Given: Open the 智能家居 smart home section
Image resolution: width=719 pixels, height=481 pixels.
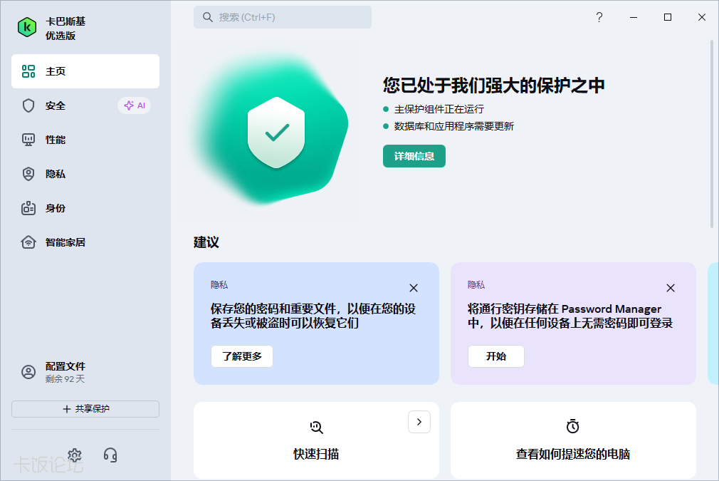Looking at the screenshot, I should coord(85,242).
